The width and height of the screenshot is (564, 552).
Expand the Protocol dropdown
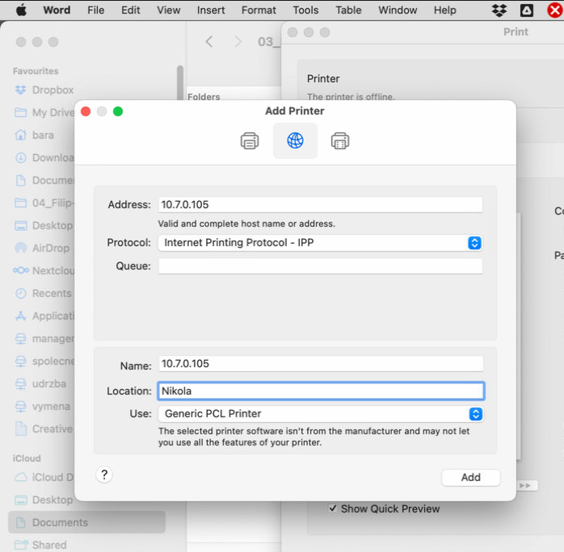474,243
